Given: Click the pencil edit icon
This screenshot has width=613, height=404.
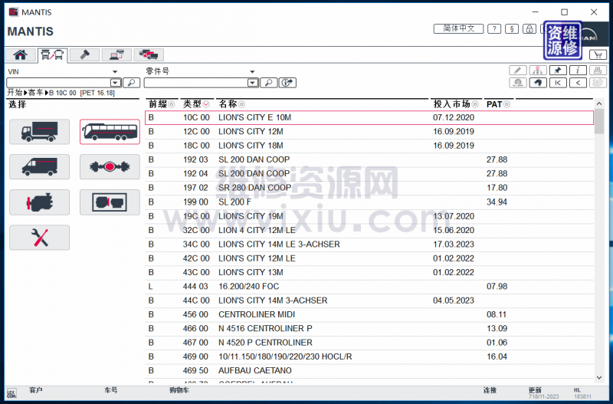Looking at the screenshot, I should click(x=518, y=71).
